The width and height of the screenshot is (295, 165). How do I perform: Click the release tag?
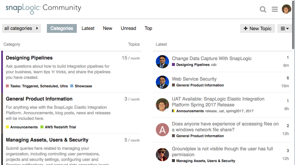[x=211, y=111]
